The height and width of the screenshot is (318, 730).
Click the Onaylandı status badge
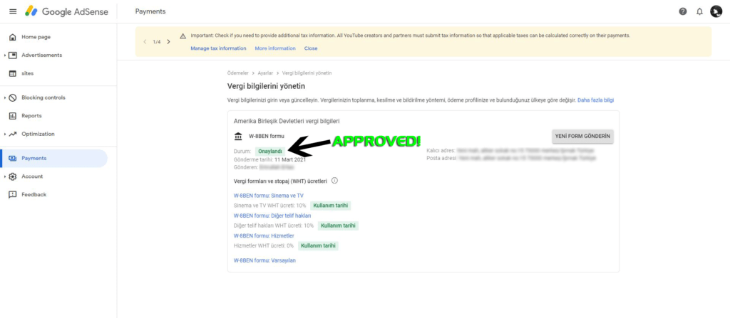tap(270, 151)
